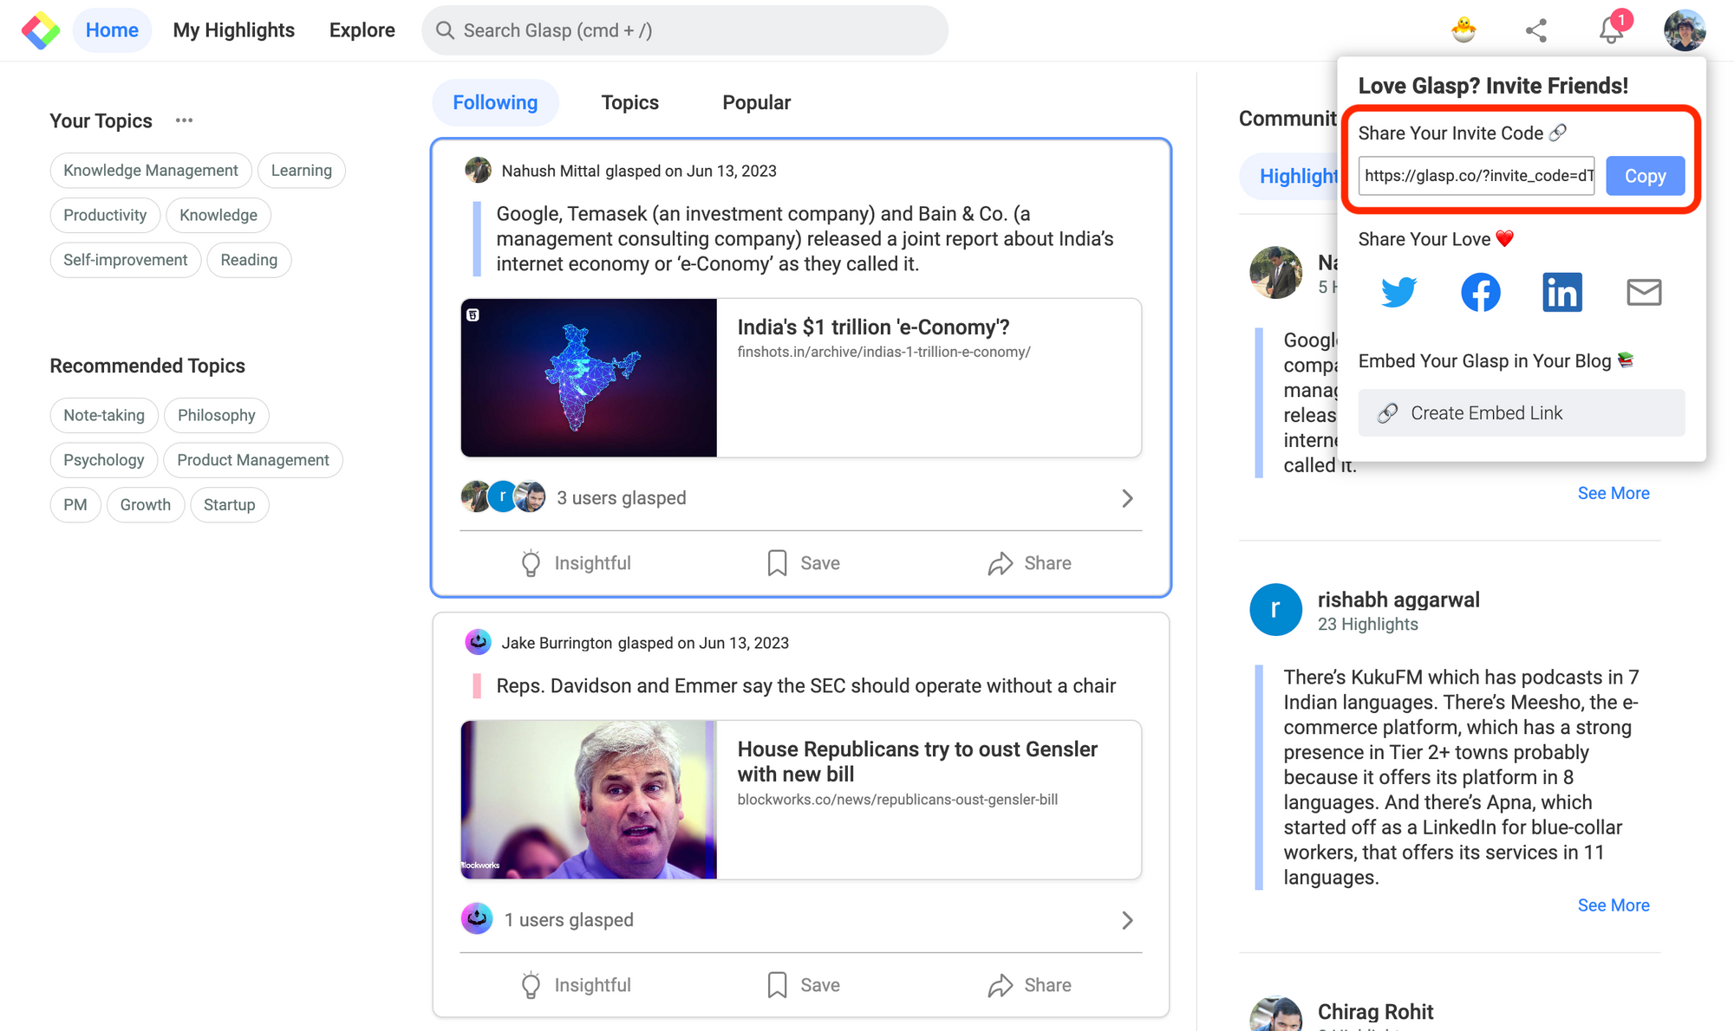The height and width of the screenshot is (1031, 1734).
Task: Click the share icon in header
Action: point(1535,30)
